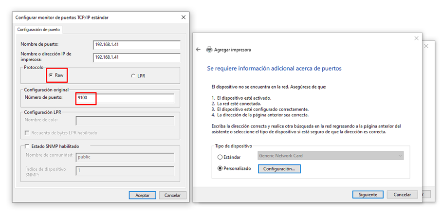Screen dimensions: 442x218
Task: Cancel the port monitor configuration dialog
Action: point(173,195)
